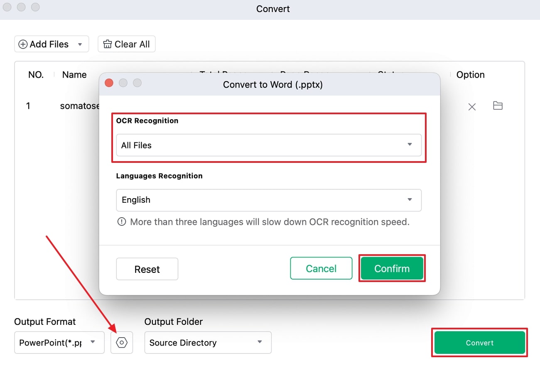Image resolution: width=540 pixels, height=368 pixels.
Task: Open output format settings hexagon icon
Action: [x=122, y=343]
